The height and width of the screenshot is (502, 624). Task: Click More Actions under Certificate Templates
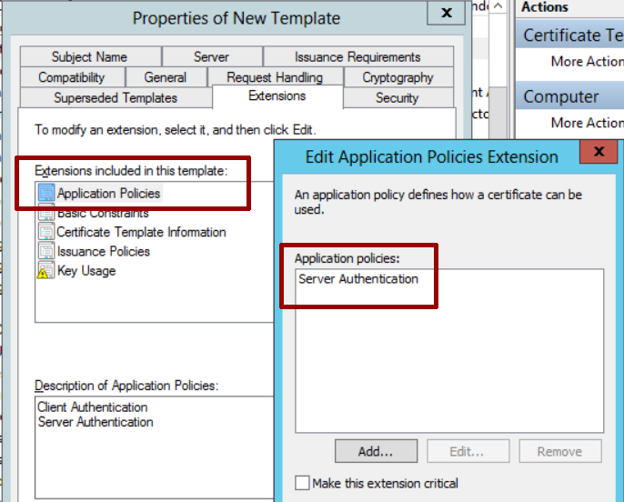pos(587,61)
